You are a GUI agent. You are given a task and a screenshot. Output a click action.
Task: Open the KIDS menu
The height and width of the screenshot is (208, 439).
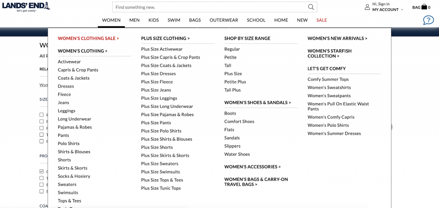[x=153, y=20]
